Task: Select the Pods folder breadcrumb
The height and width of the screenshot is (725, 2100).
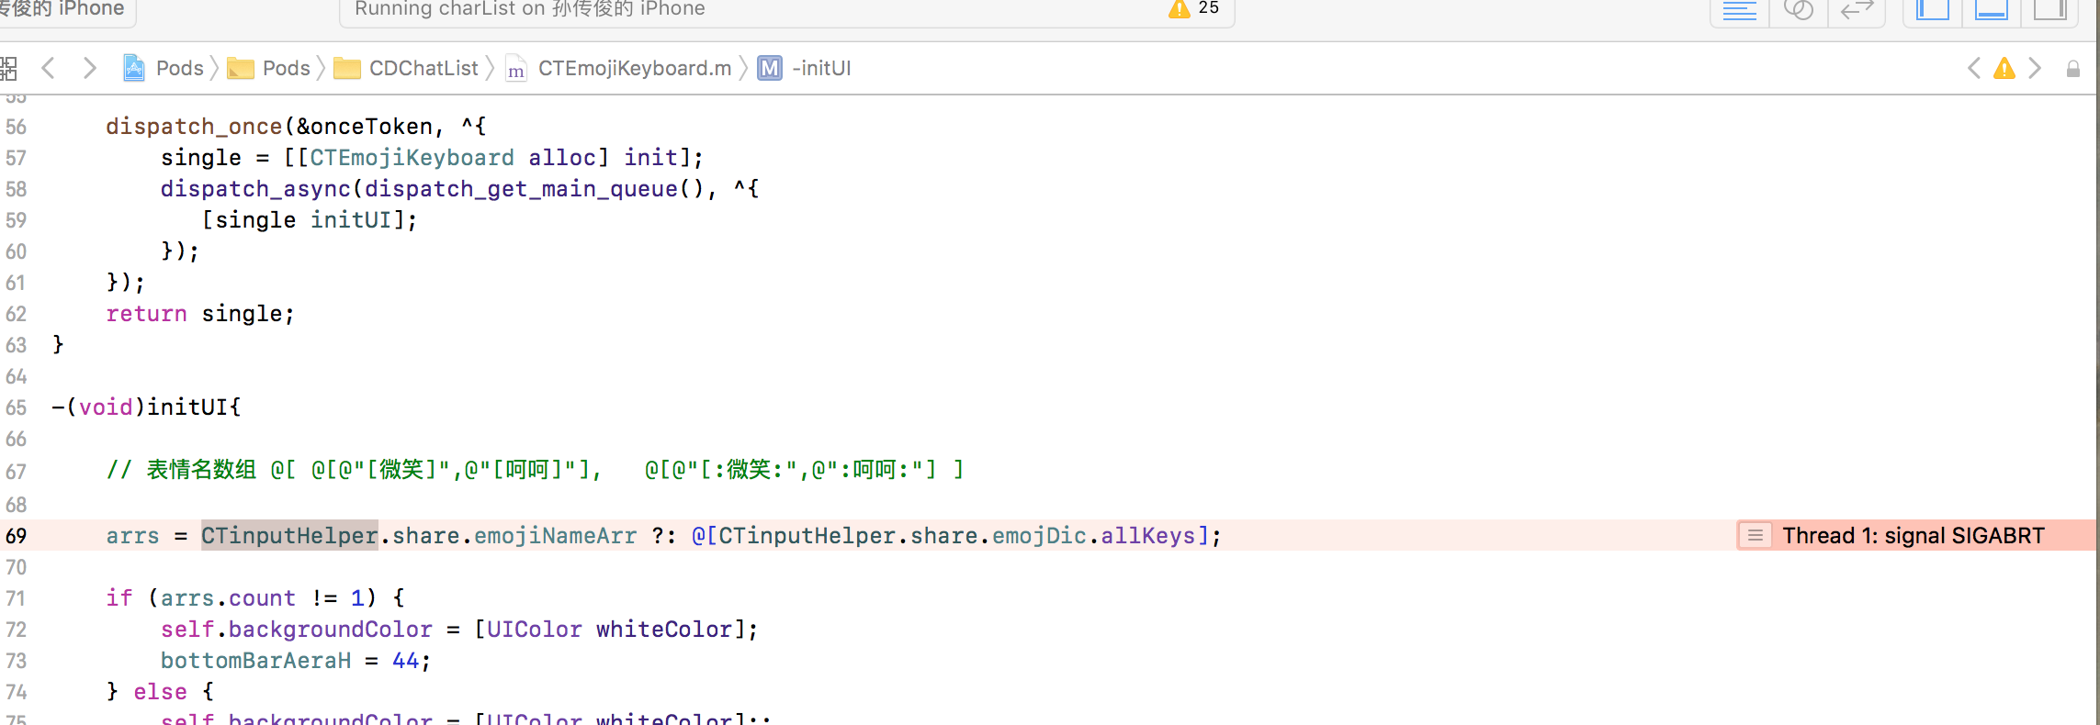Action: [x=269, y=68]
